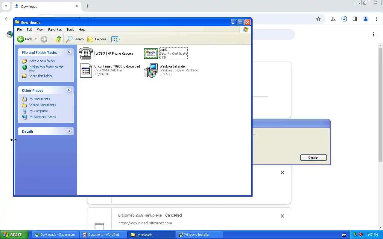383x239 pixels.
Task: Select the Unconfirmed 70950.crdownload file icon
Action: coord(86,71)
